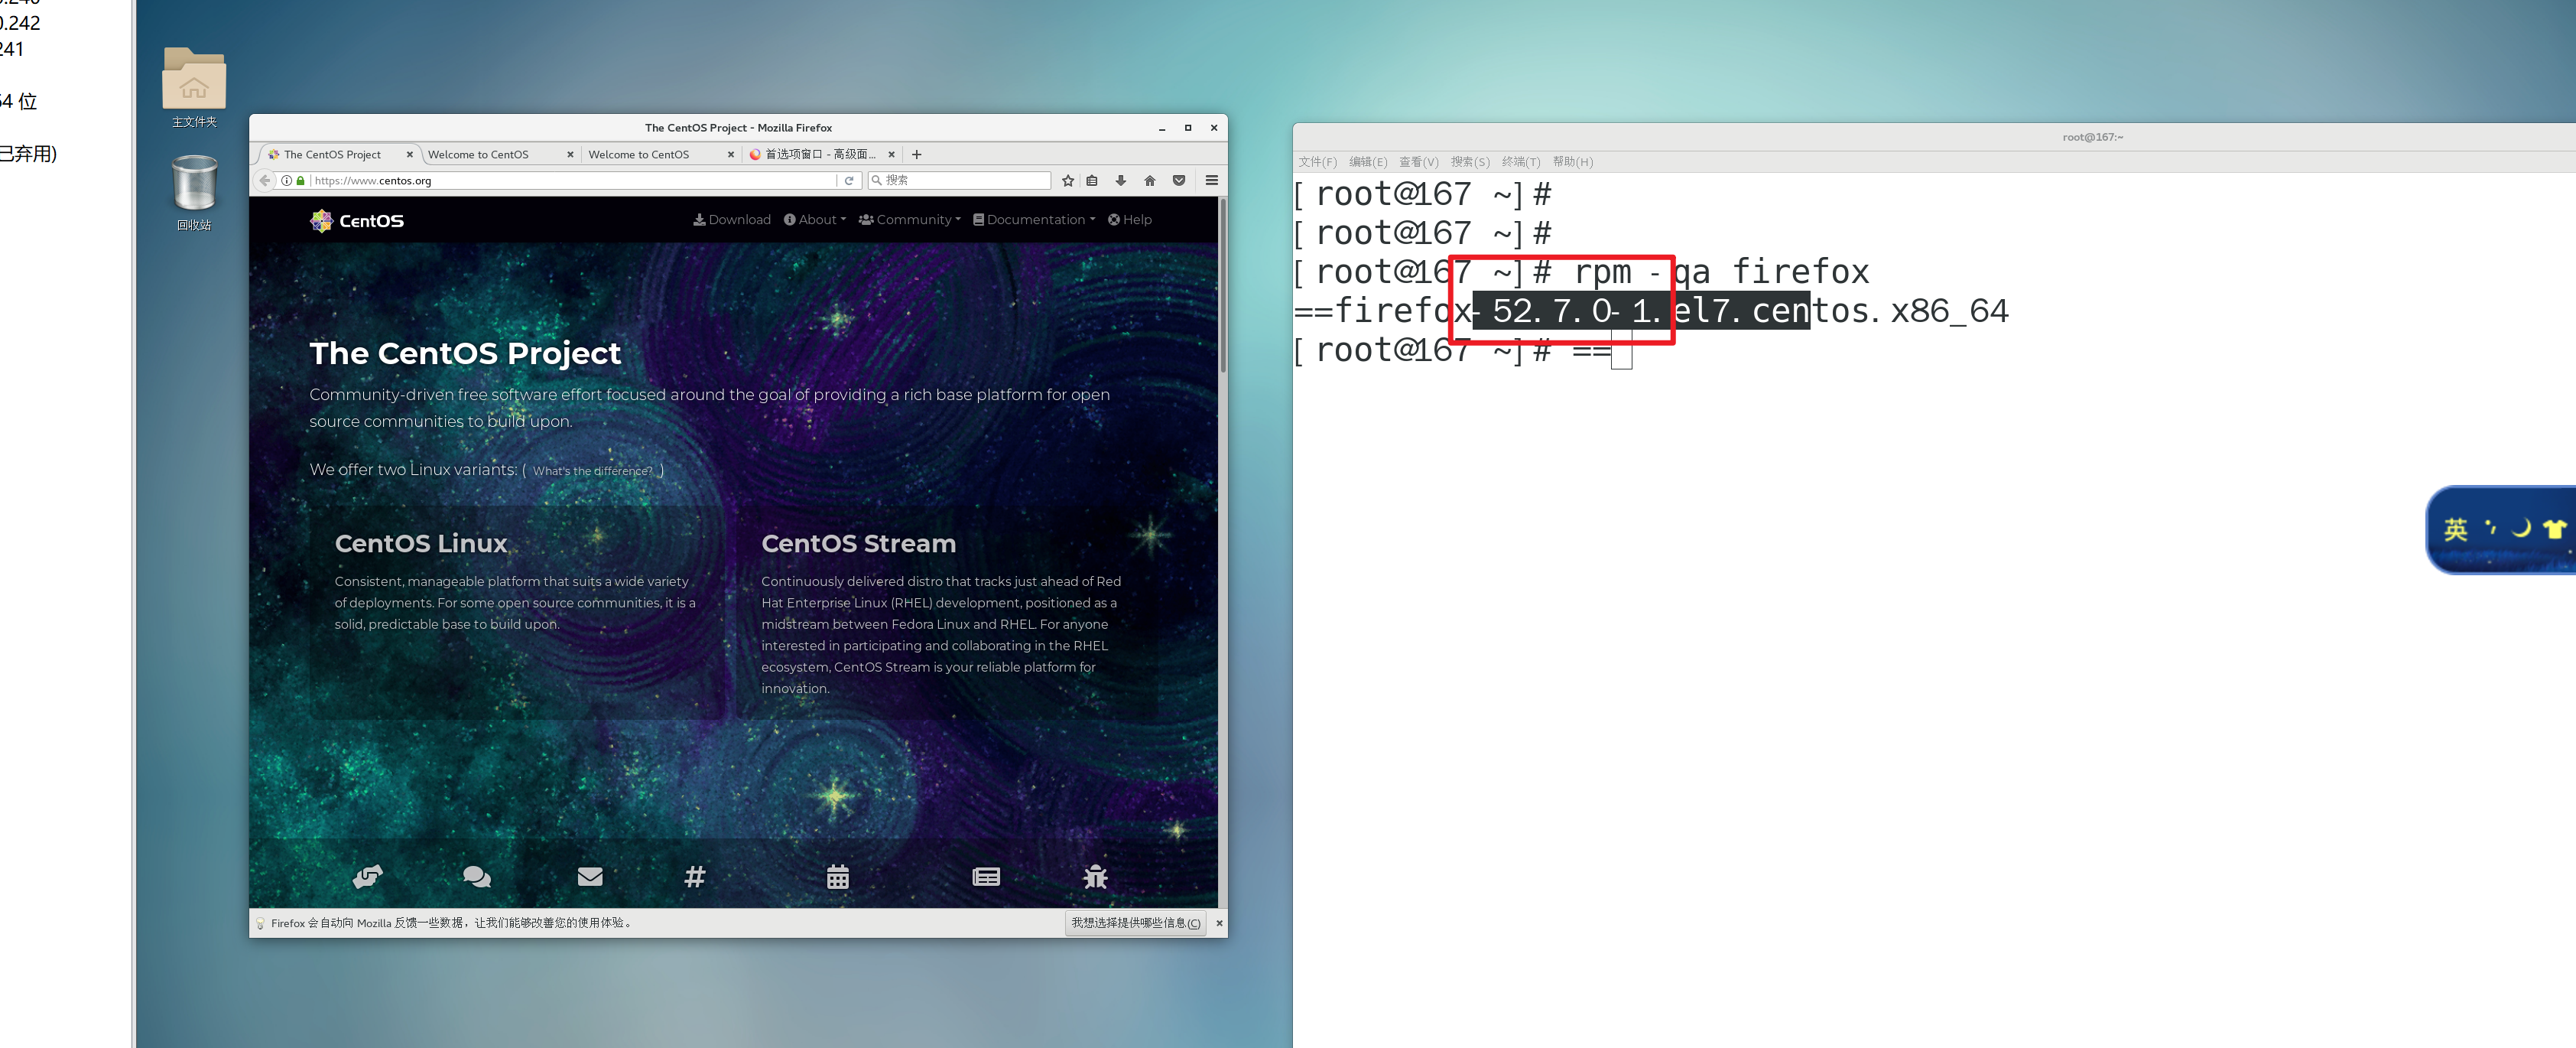Open a new tab with plus button
2576x1048 pixels.
click(x=916, y=154)
